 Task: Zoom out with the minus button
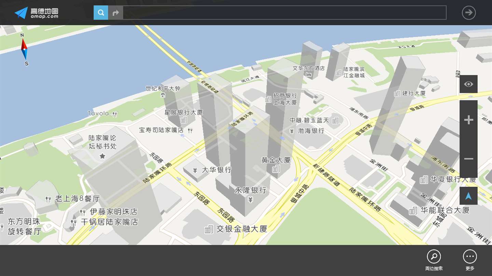468,158
